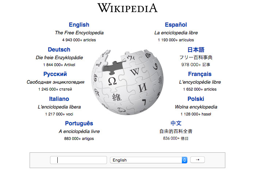The width and height of the screenshot is (256, 171).
Task: Click "La enciclopedia libre" tagline
Action: point(176,33)
